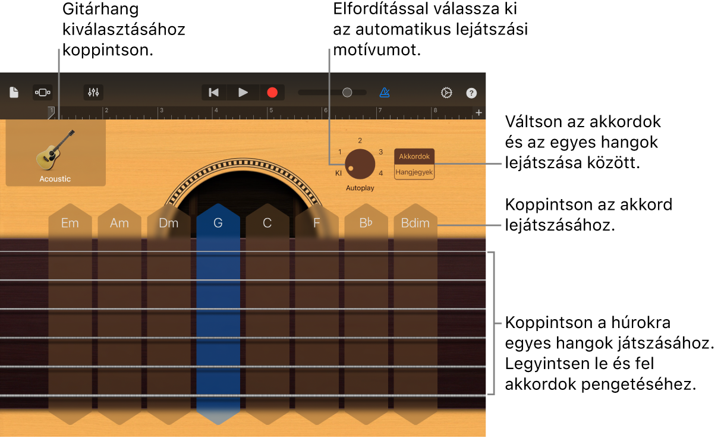Screen dimensions: 721x438
Task: Start recording with the red Record button
Action: pos(272,92)
